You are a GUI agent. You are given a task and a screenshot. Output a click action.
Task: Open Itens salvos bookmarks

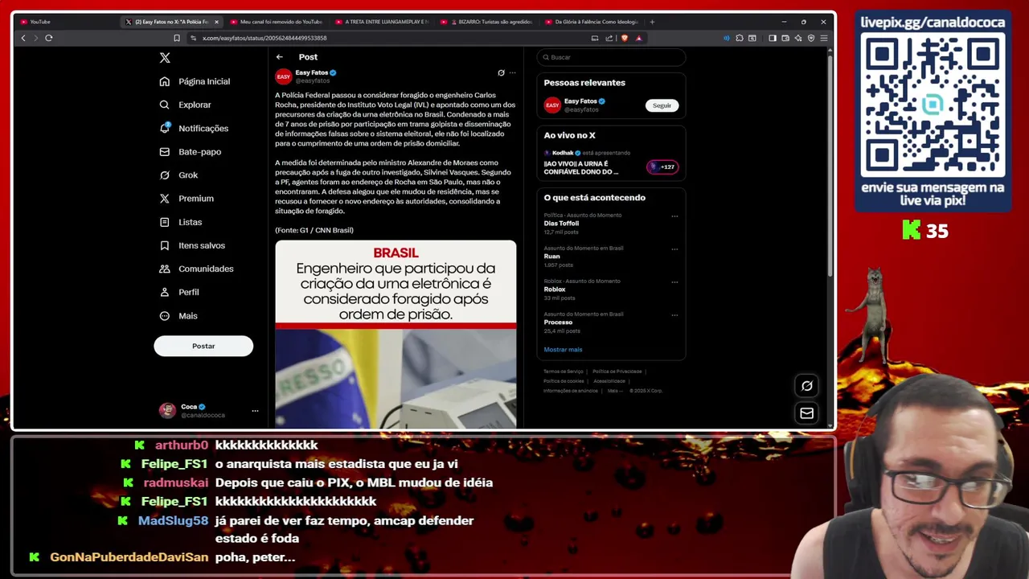192,245
